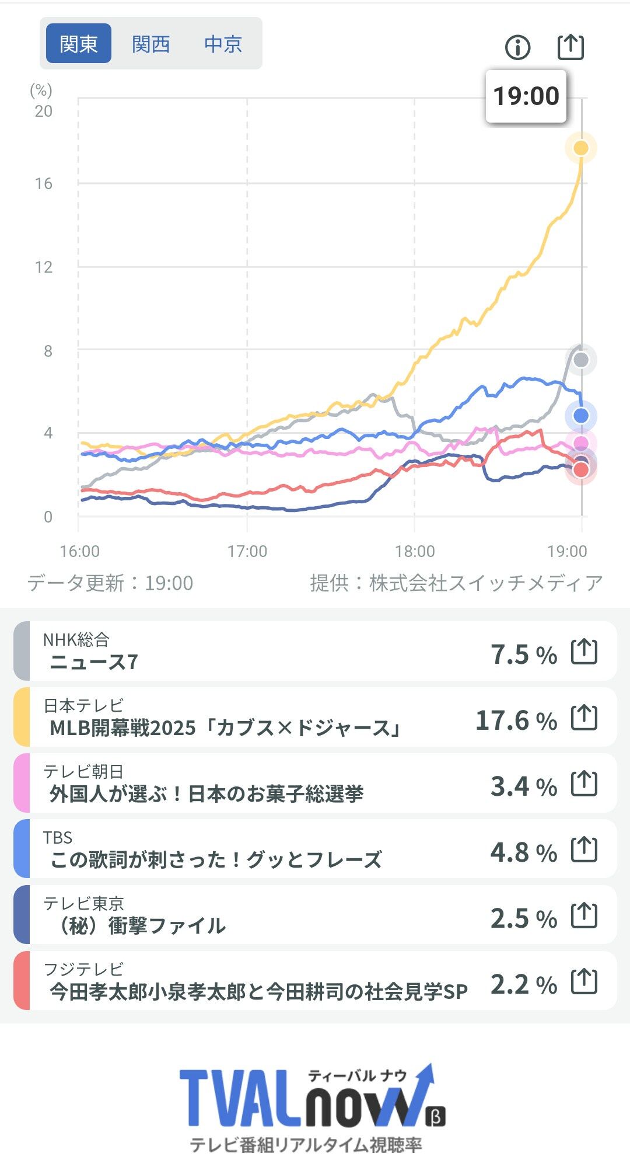Share the フジテレビ program rating
The width and height of the screenshot is (630, 1170).
coord(584,981)
